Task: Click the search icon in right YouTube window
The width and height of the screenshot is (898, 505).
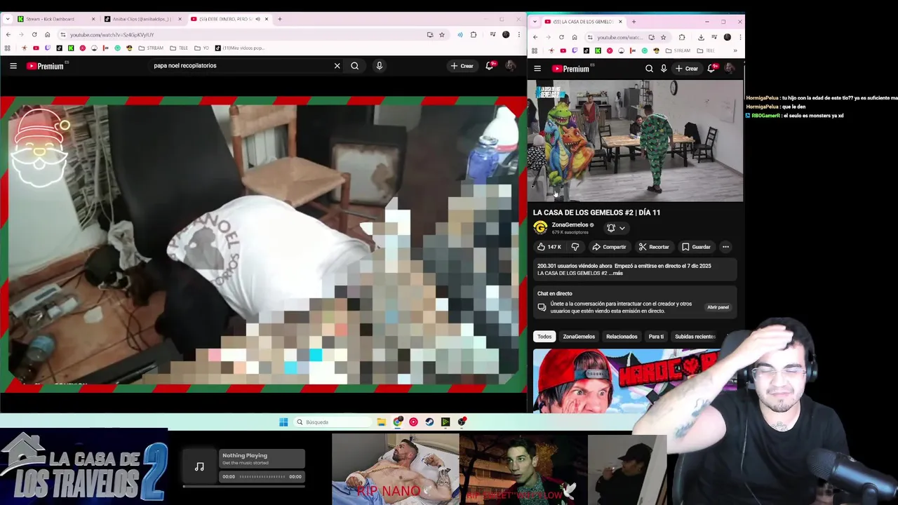Action: click(649, 69)
